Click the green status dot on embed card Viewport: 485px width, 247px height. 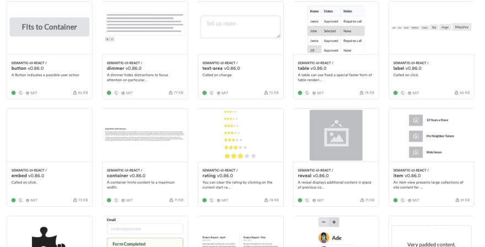click(x=13, y=200)
